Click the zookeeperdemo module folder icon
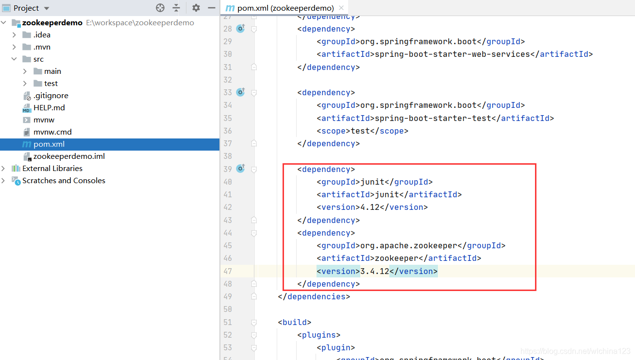This screenshot has height=360, width=635. coord(16,23)
